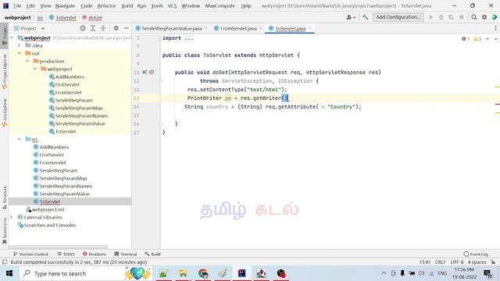Open Terminal tool window
500x281 pixels.
[126, 254]
